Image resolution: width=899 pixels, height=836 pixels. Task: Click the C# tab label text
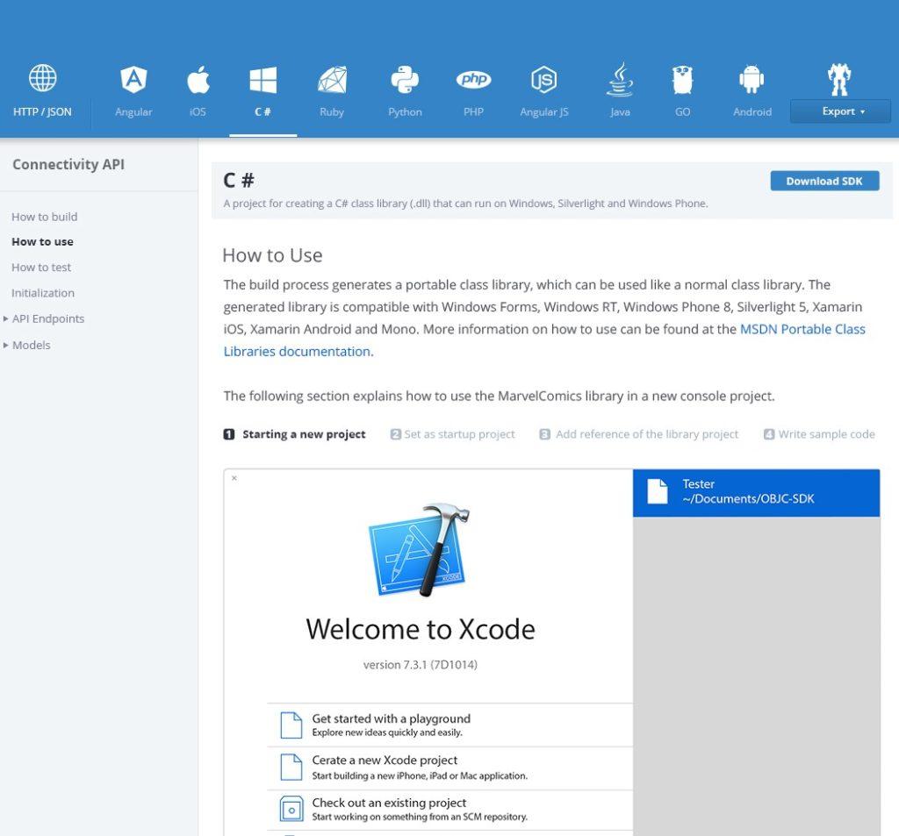click(263, 111)
